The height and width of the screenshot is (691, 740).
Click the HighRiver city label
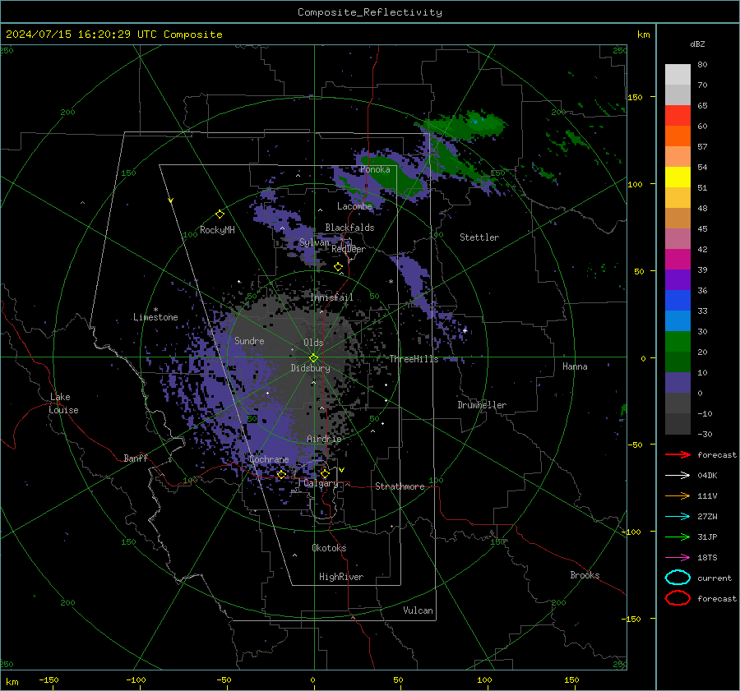pos(341,577)
